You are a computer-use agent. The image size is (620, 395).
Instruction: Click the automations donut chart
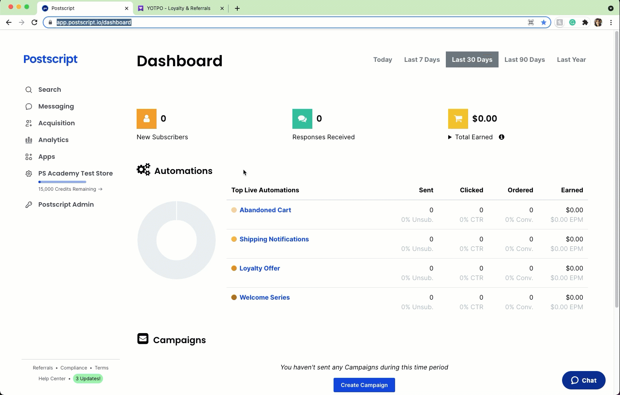pyautogui.click(x=177, y=240)
